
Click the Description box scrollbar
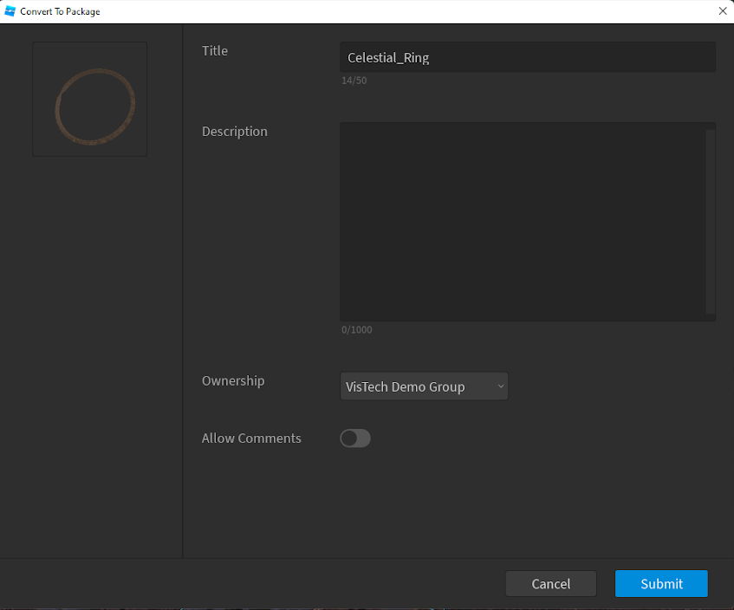(711, 221)
